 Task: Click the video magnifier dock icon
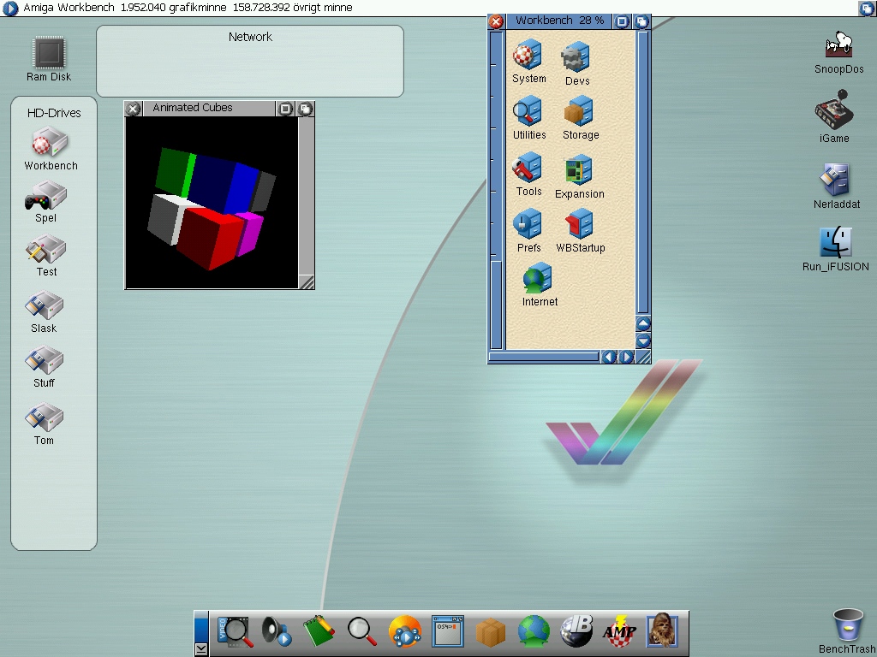click(233, 632)
